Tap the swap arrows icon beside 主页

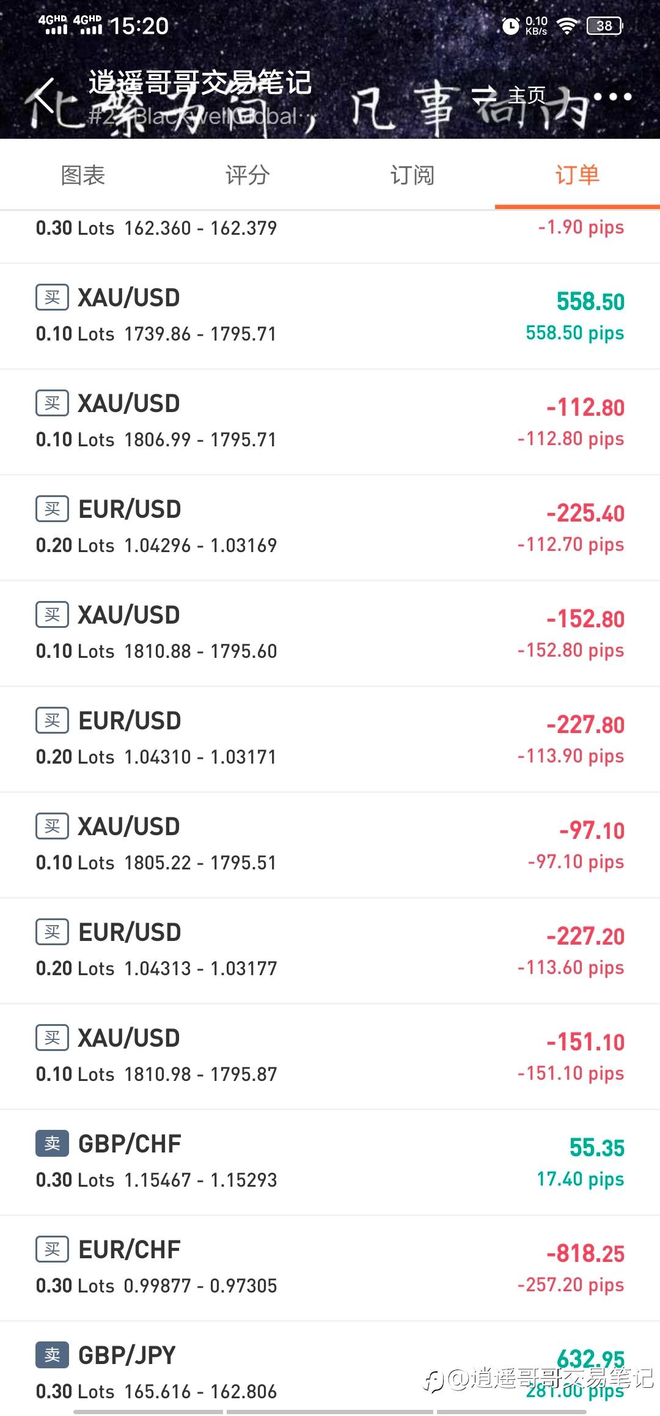coord(485,95)
